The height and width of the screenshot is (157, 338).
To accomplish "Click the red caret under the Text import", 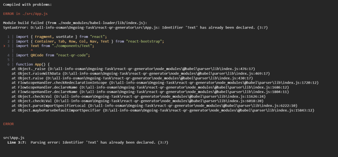I will 31,50.
